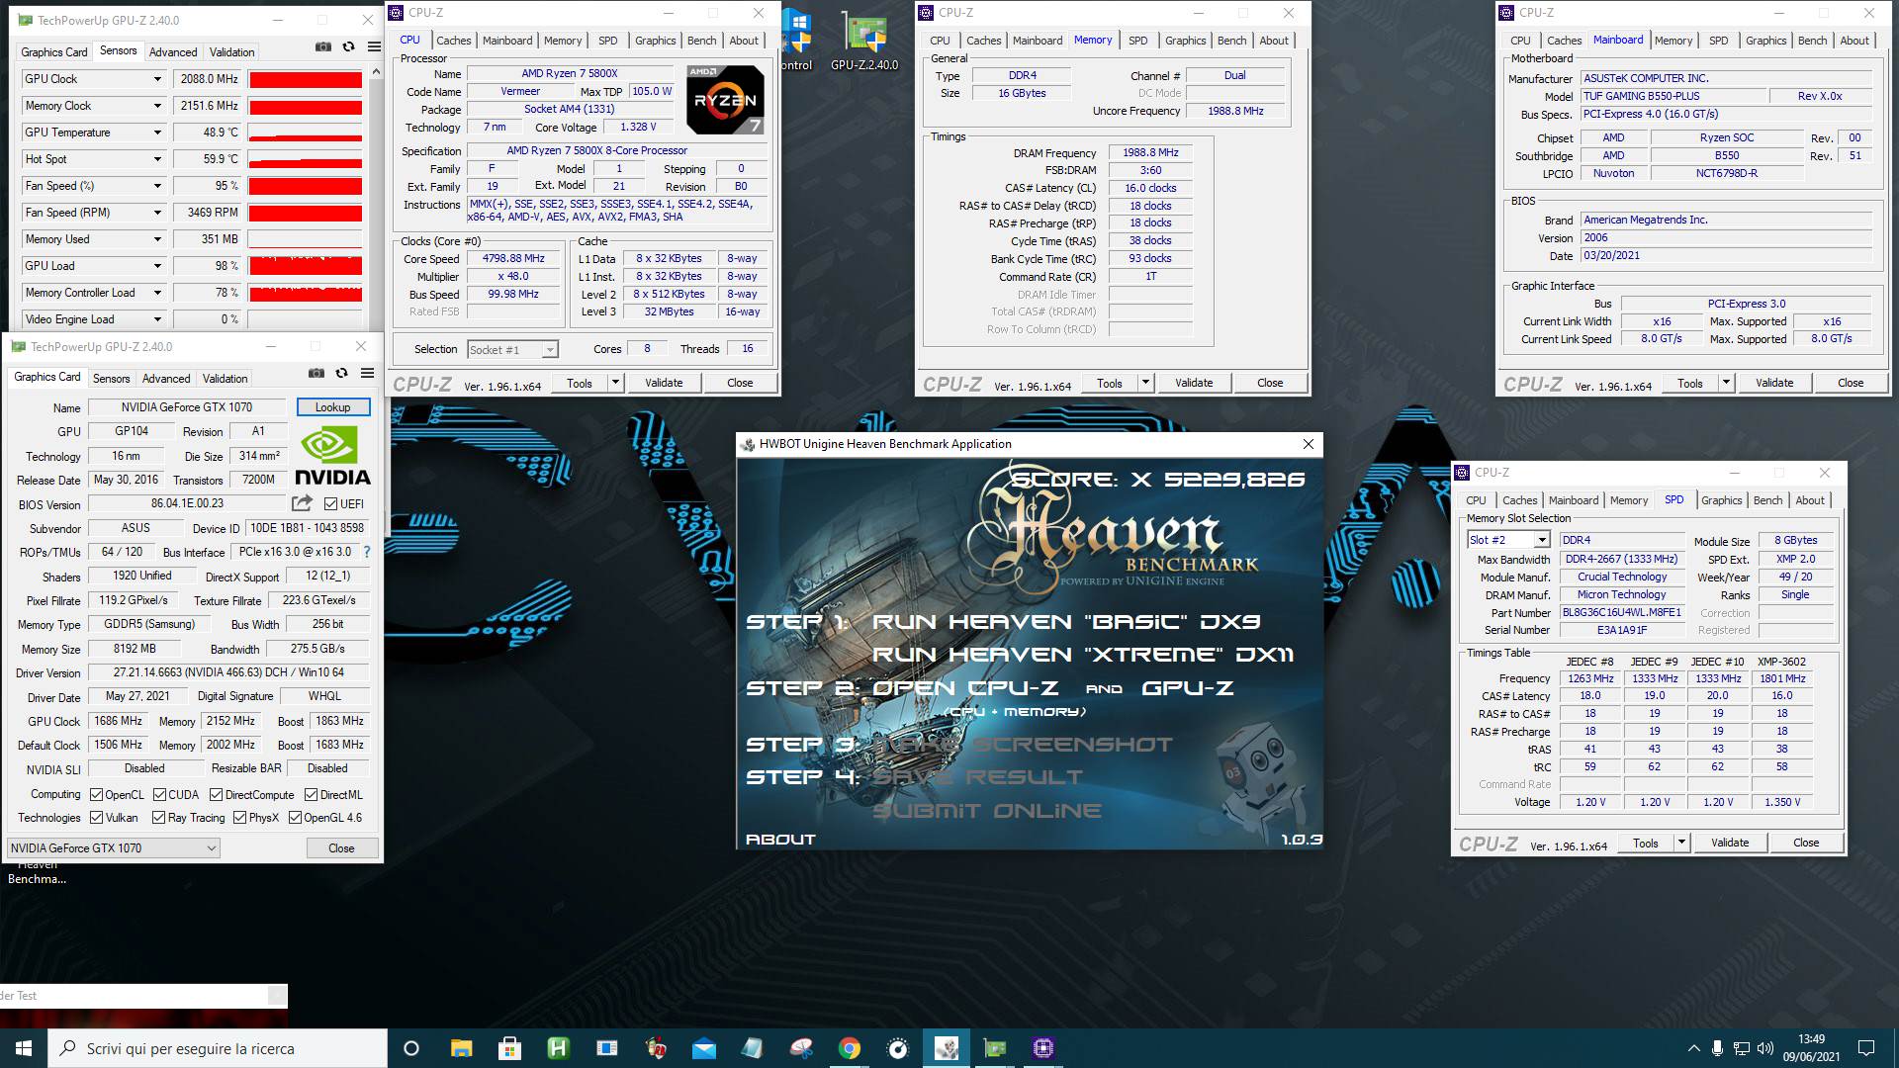Open the Mail app from taskbar
This screenshot has height=1068, width=1899.
point(703,1048)
